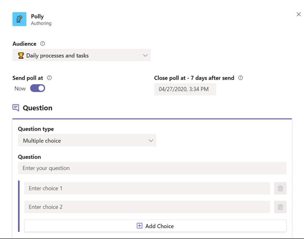Click the trophy icon in the Audience selector

21,55
